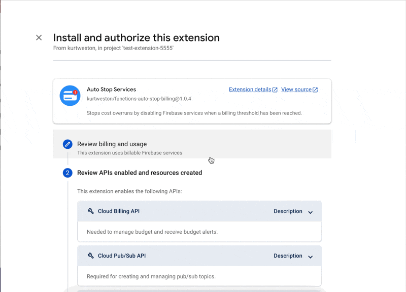This screenshot has height=292, width=406.
Task: Click the Auto Stop Services extension logo
Action: point(70,96)
